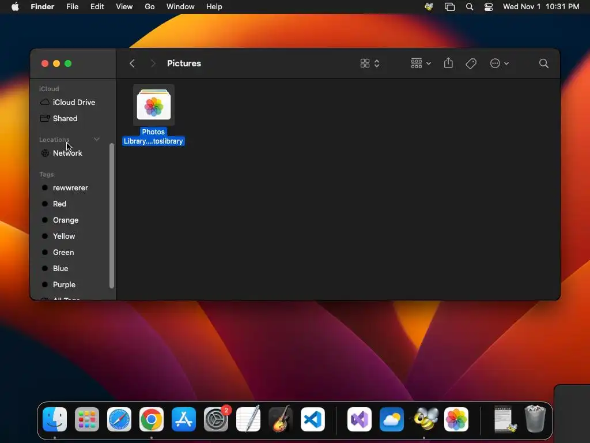Open Launchpad from the Dock
Screen dimensions: 590x443
(x=87, y=419)
